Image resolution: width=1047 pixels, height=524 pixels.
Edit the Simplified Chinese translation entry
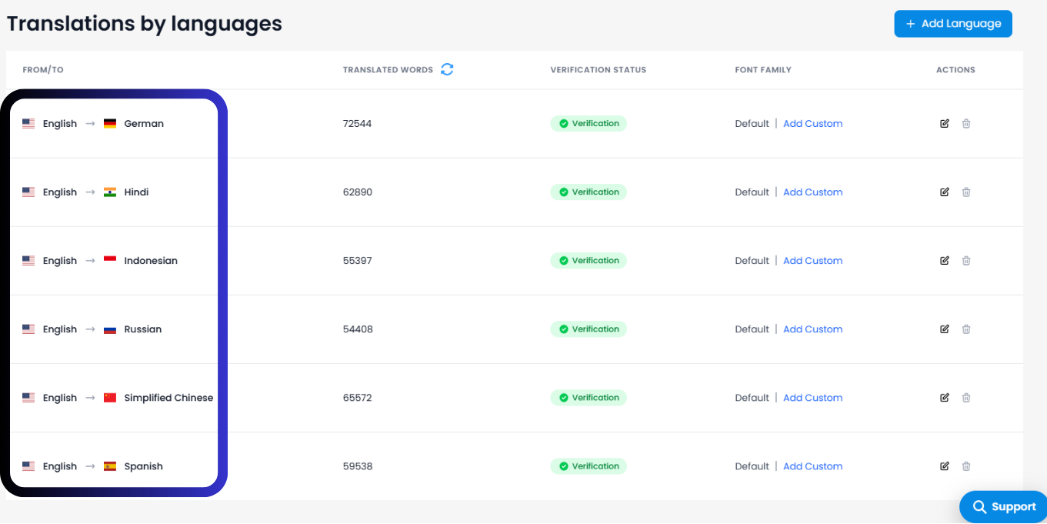[x=944, y=397]
